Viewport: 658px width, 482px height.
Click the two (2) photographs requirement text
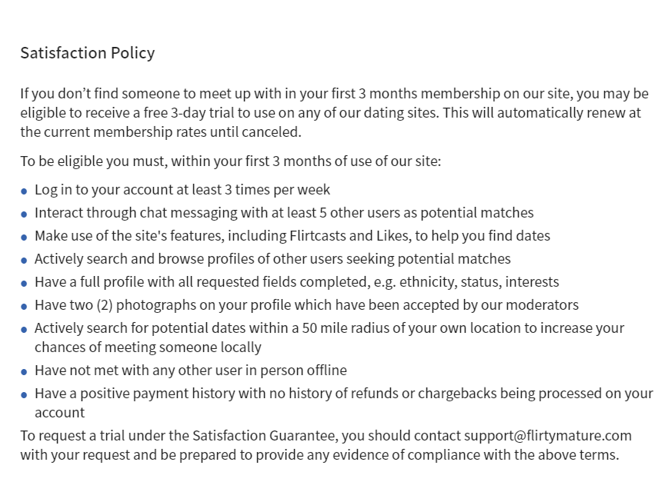coord(306,305)
